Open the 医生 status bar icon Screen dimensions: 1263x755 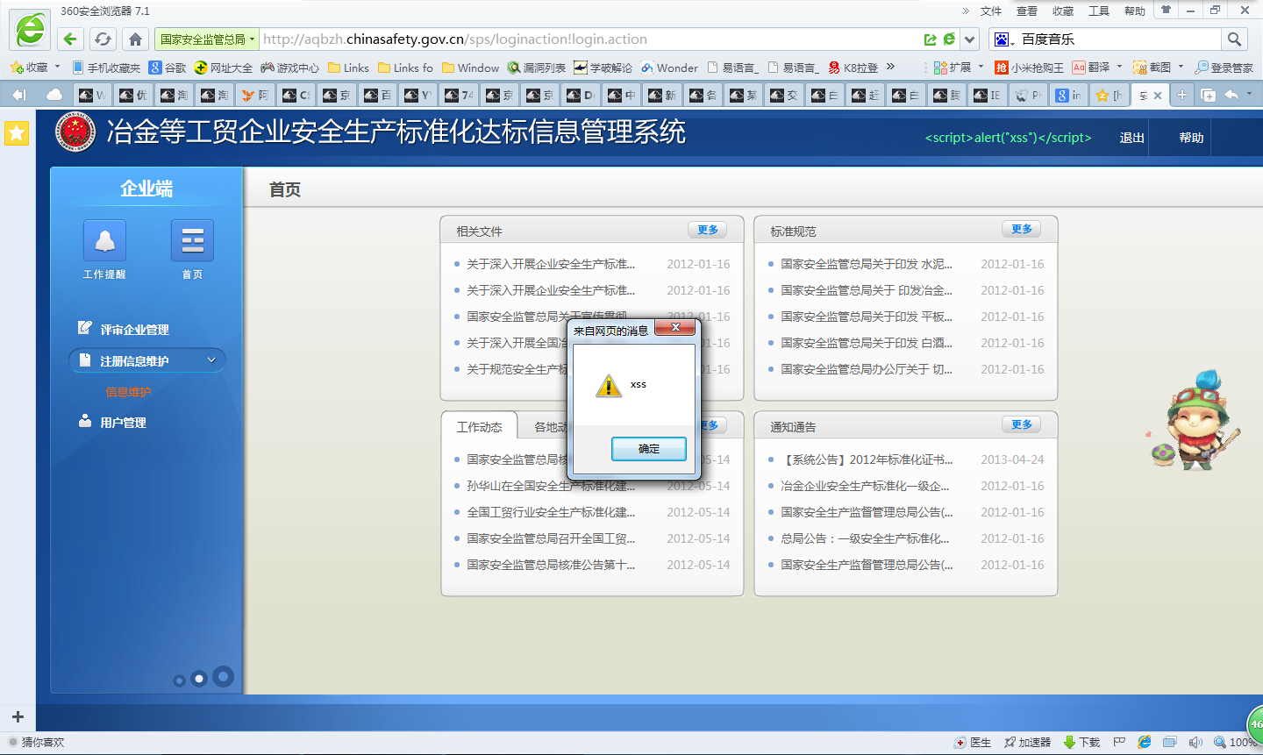point(973,742)
